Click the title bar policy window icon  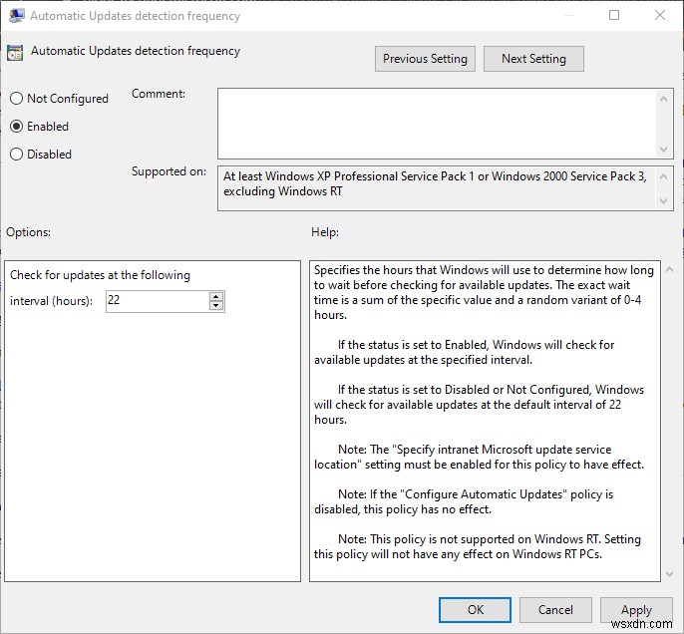16,16
